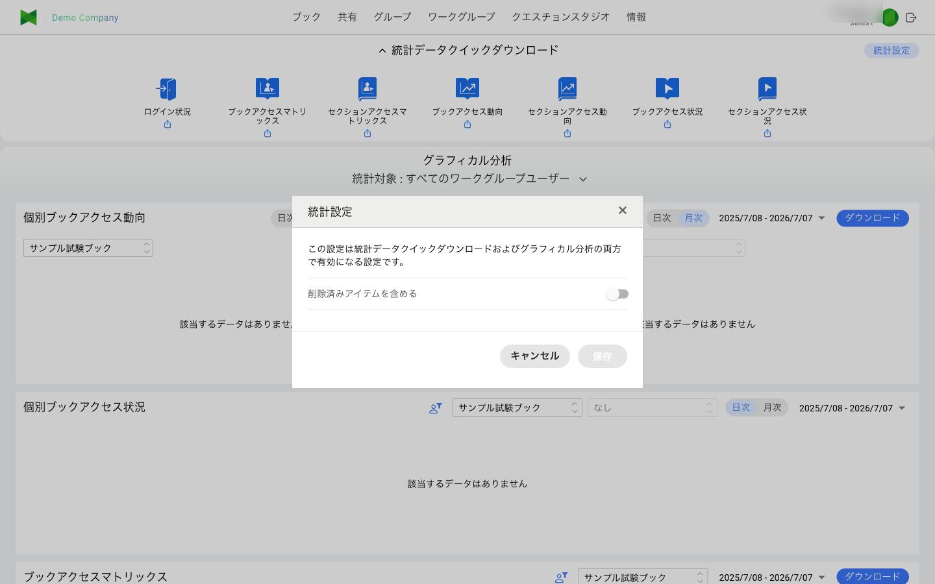The width and height of the screenshot is (935, 584).
Task: Click ダウンロード button in top-right panel
Action: 873,218
